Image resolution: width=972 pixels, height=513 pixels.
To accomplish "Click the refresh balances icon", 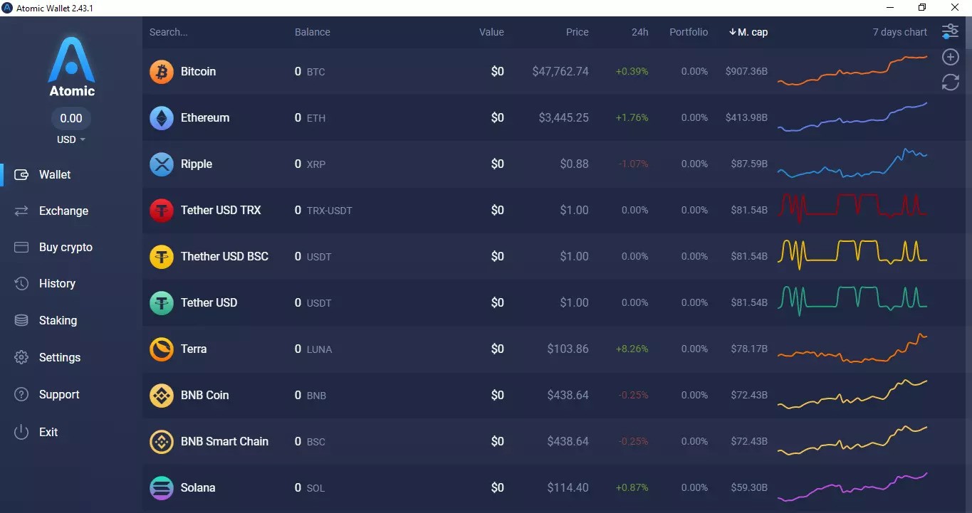I will (x=950, y=83).
